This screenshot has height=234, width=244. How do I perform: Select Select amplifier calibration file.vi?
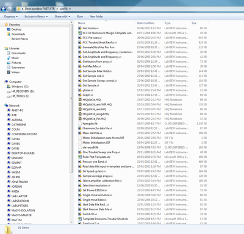(102, 181)
